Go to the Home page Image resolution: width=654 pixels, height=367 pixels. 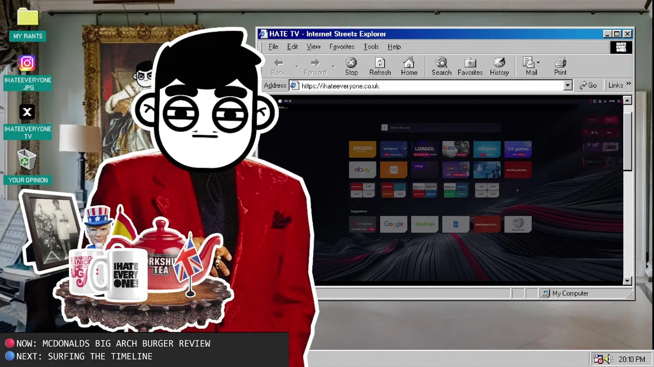point(409,67)
